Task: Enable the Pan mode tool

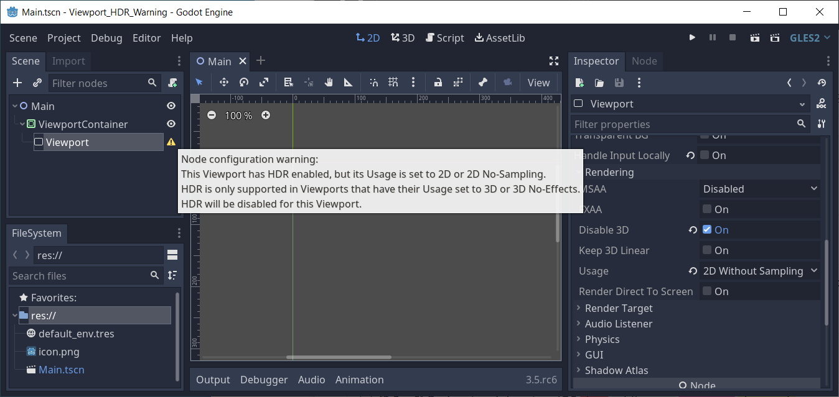Action: (328, 82)
